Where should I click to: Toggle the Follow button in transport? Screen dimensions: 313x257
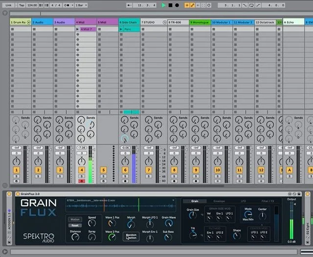click(x=129, y=5)
